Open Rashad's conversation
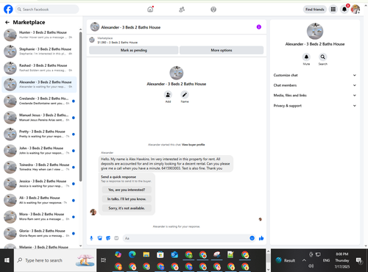The image size is (368, 272). 39,68
